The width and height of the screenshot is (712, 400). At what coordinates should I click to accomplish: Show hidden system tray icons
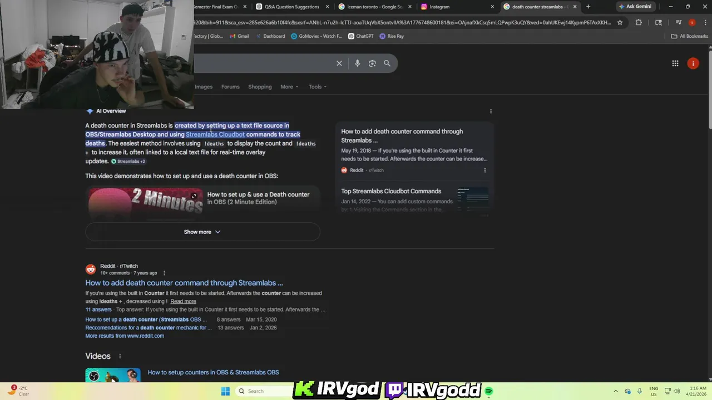coord(616,391)
